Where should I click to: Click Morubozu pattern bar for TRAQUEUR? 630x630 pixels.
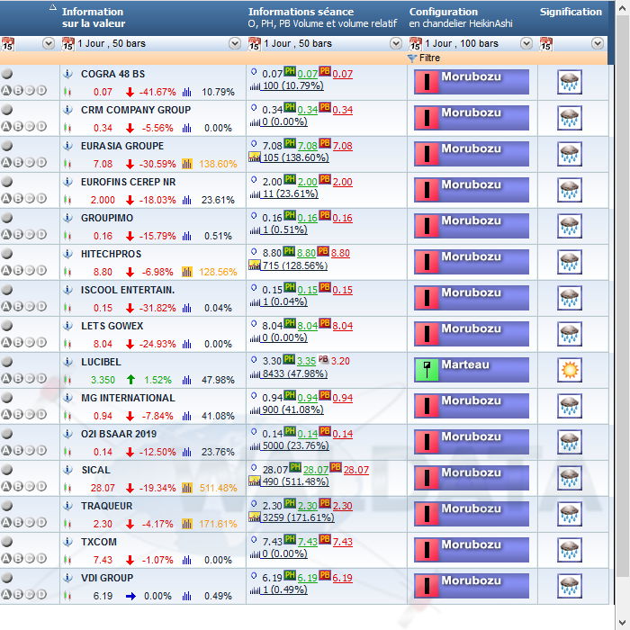pyautogui.click(x=472, y=514)
